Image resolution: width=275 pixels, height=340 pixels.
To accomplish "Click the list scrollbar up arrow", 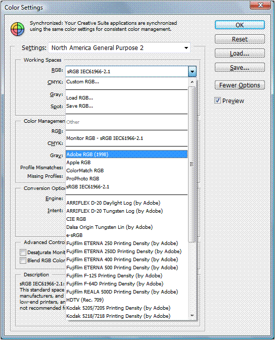I will tap(192, 82).
